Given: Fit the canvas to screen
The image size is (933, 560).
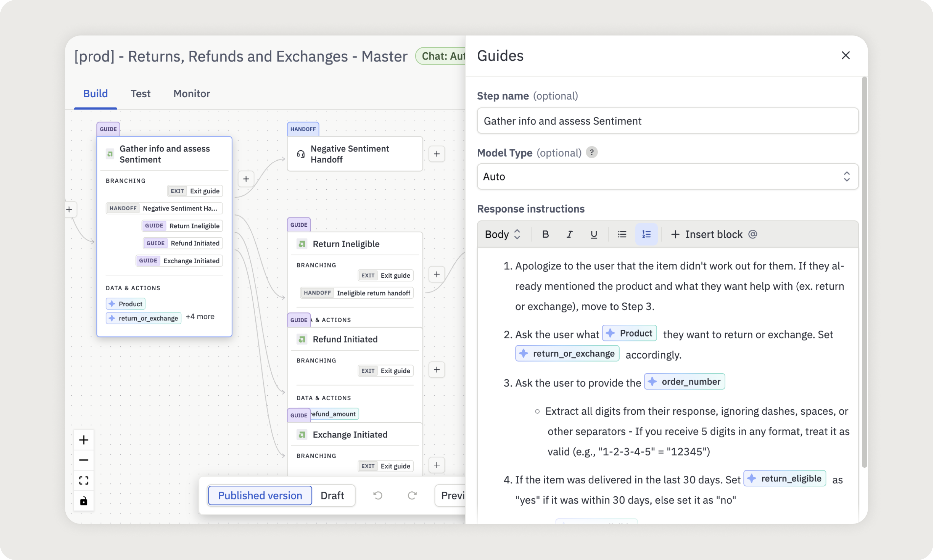Looking at the screenshot, I should pos(84,480).
